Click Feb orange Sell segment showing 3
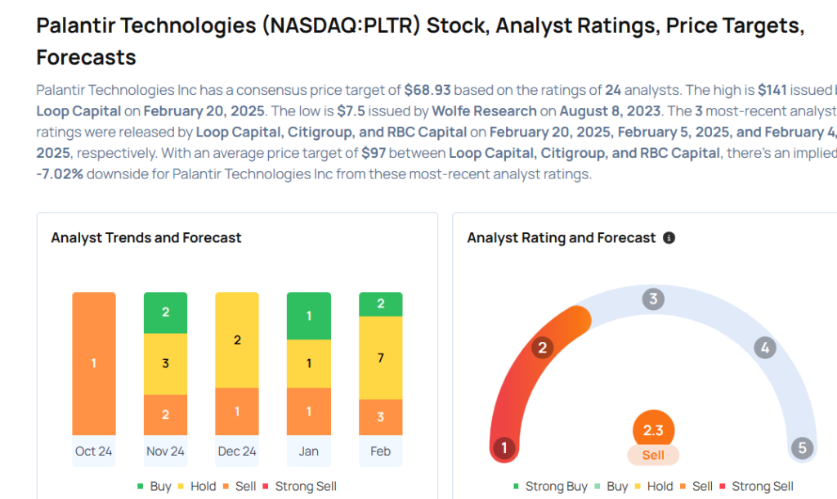837x499 pixels. click(381, 417)
